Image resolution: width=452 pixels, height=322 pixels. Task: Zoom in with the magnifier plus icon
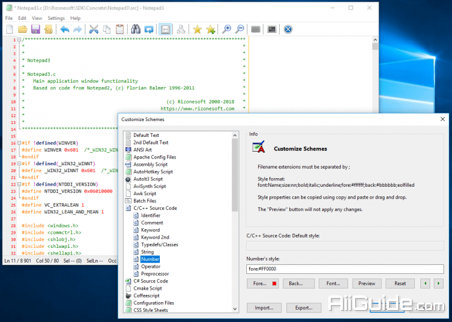pyautogui.click(x=227, y=29)
